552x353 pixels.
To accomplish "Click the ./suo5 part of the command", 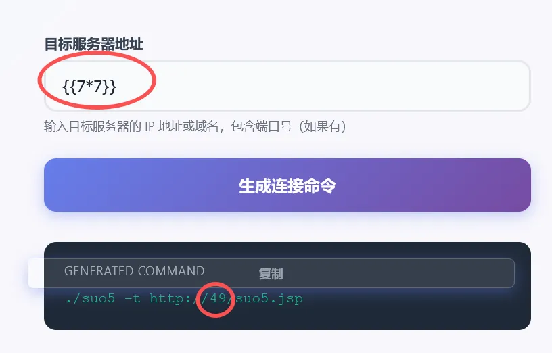I will 90,299.
